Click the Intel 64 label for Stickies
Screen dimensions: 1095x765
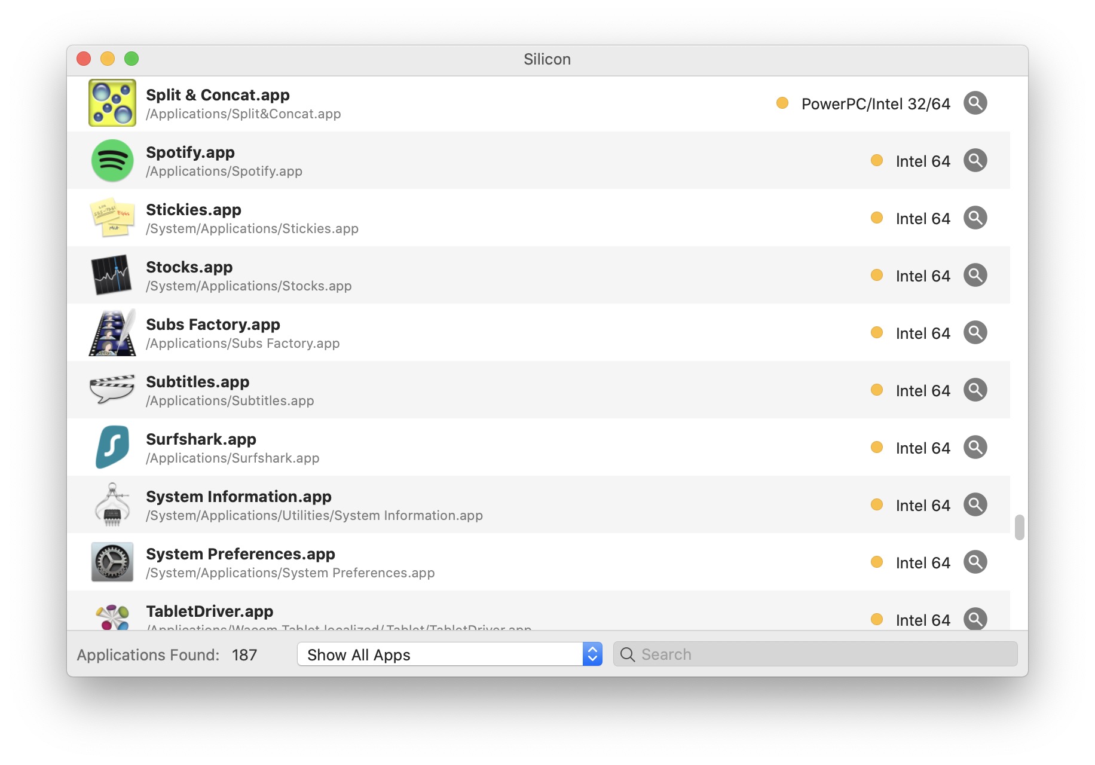[923, 219]
